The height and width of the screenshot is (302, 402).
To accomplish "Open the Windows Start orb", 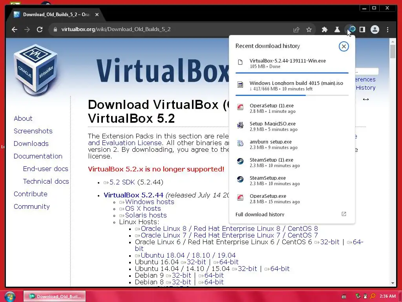I will [9, 296].
